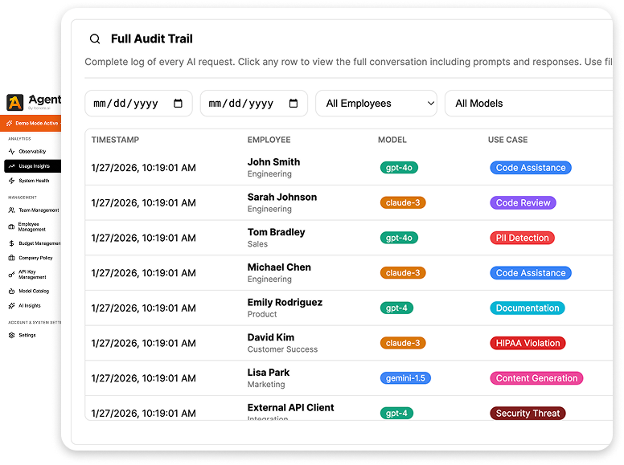The image size is (624, 465).
Task: Click the API Key Management key icon
Action: [11, 274]
